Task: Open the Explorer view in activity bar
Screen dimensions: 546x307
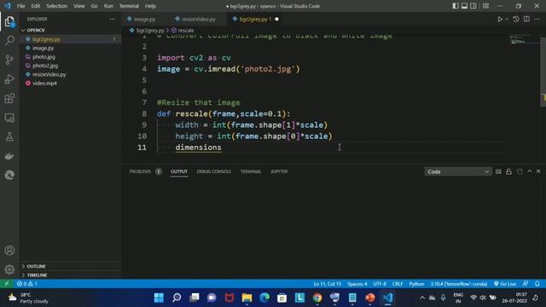Action: coord(9,22)
